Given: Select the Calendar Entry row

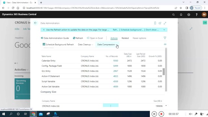Looking at the screenshot, I should pyautogui.click(x=102, y=61).
